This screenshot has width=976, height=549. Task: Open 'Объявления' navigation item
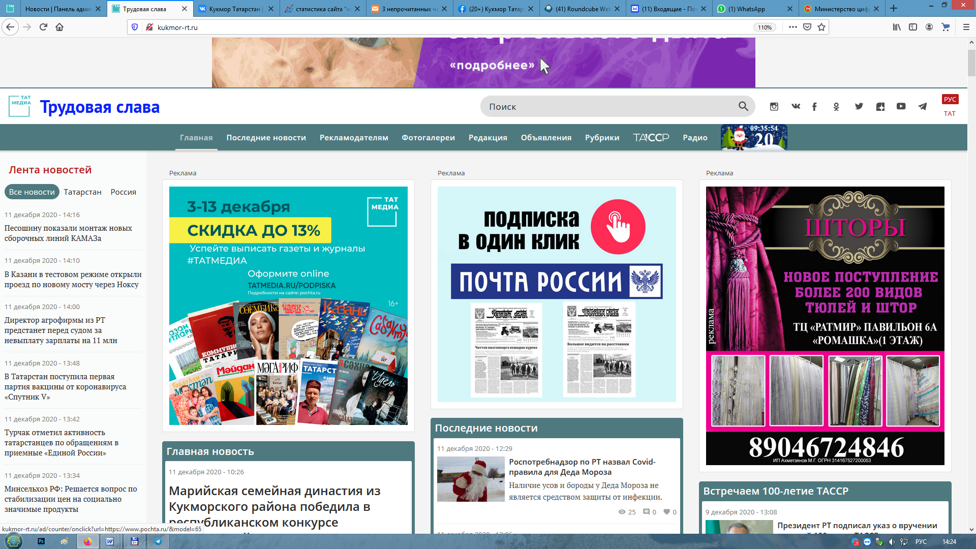(x=546, y=137)
